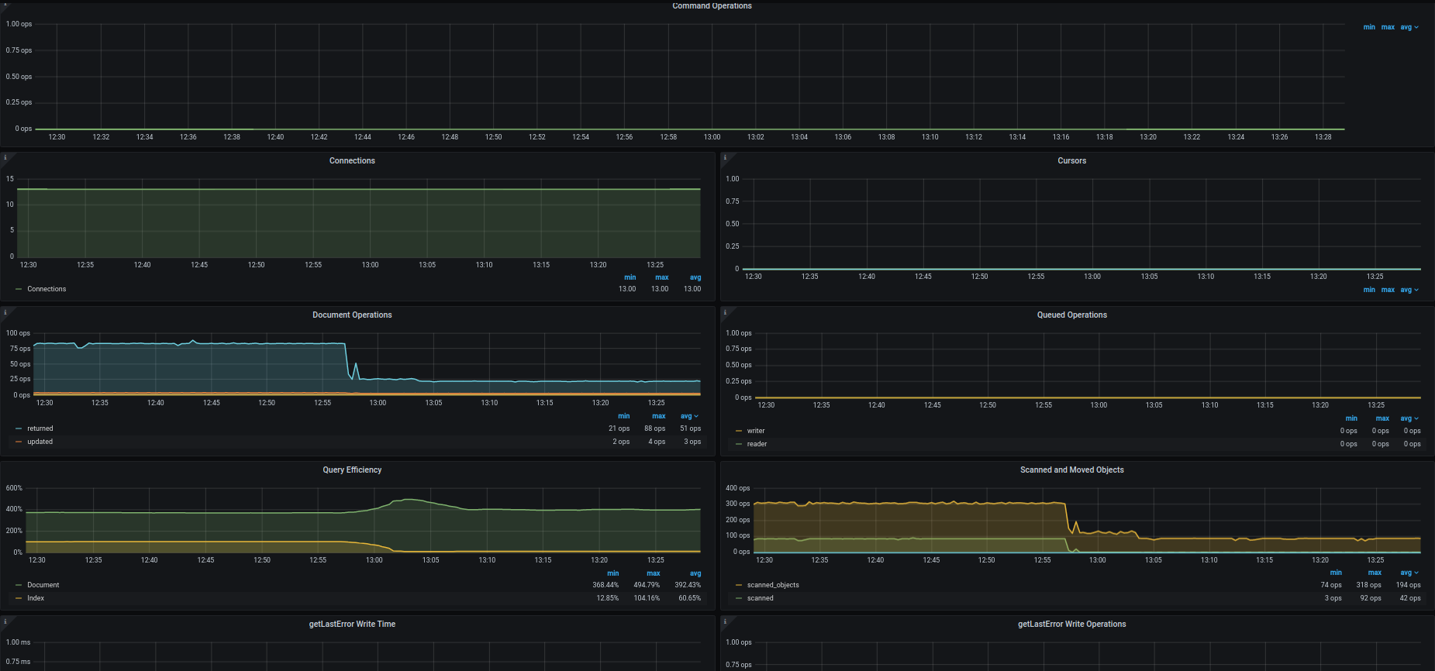Sort Queued Operations legend by min
Screen dimensions: 1435x671
click(x=1351, y=418)
